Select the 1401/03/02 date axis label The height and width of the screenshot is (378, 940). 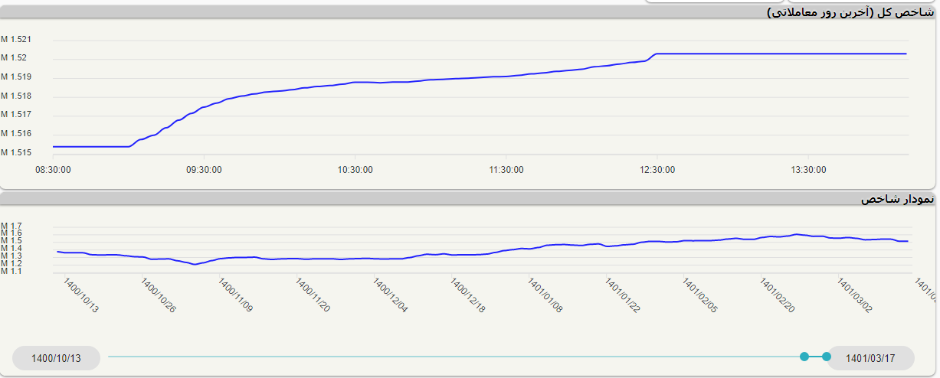(x=854, y=295)
